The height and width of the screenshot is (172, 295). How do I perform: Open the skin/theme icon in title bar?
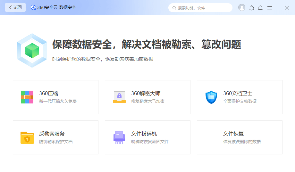pyautogui.click(x=251, y=8)
